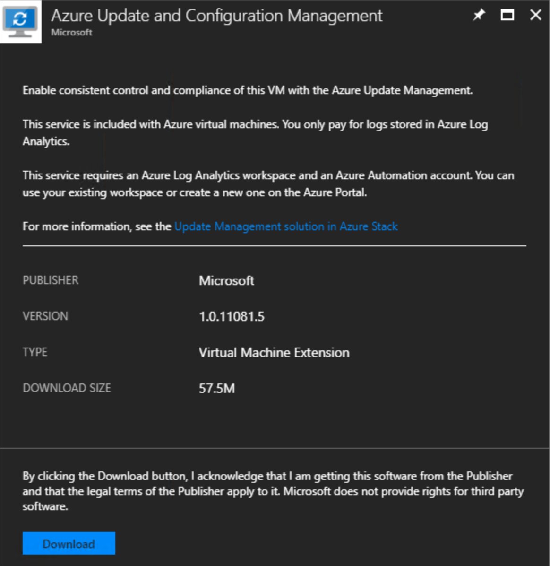Click the PUBLISHER label
The width and height of the screenshot is (550, 566).
[x=51, y=280]
